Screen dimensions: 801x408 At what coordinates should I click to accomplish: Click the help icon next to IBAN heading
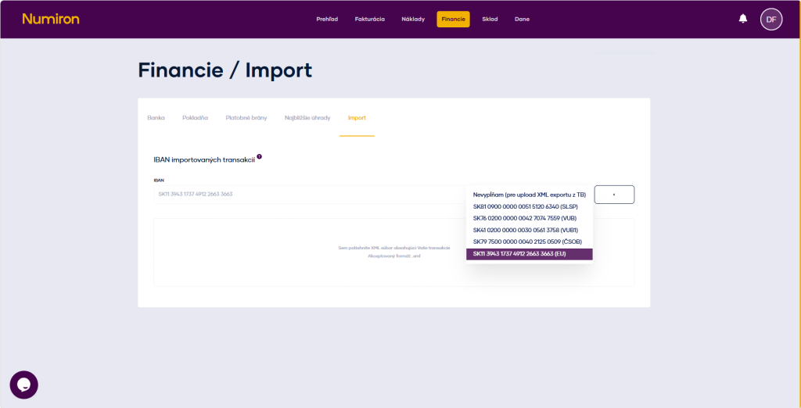(x=259, y=157)
